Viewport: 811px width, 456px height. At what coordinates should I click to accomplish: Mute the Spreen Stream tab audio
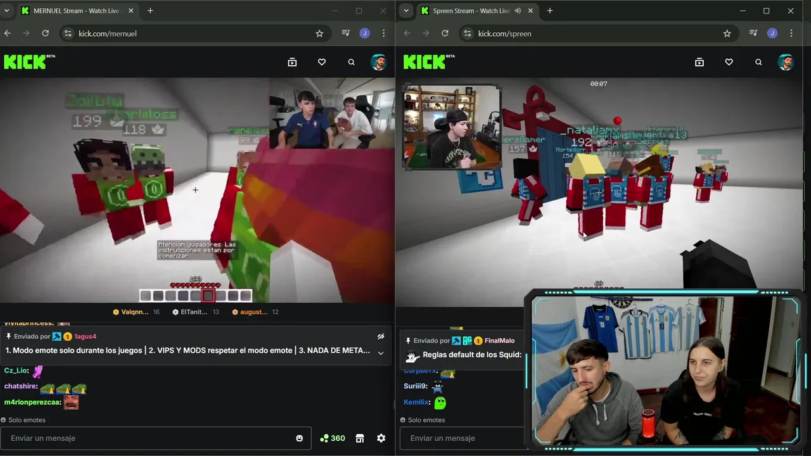tap(518, 11)
